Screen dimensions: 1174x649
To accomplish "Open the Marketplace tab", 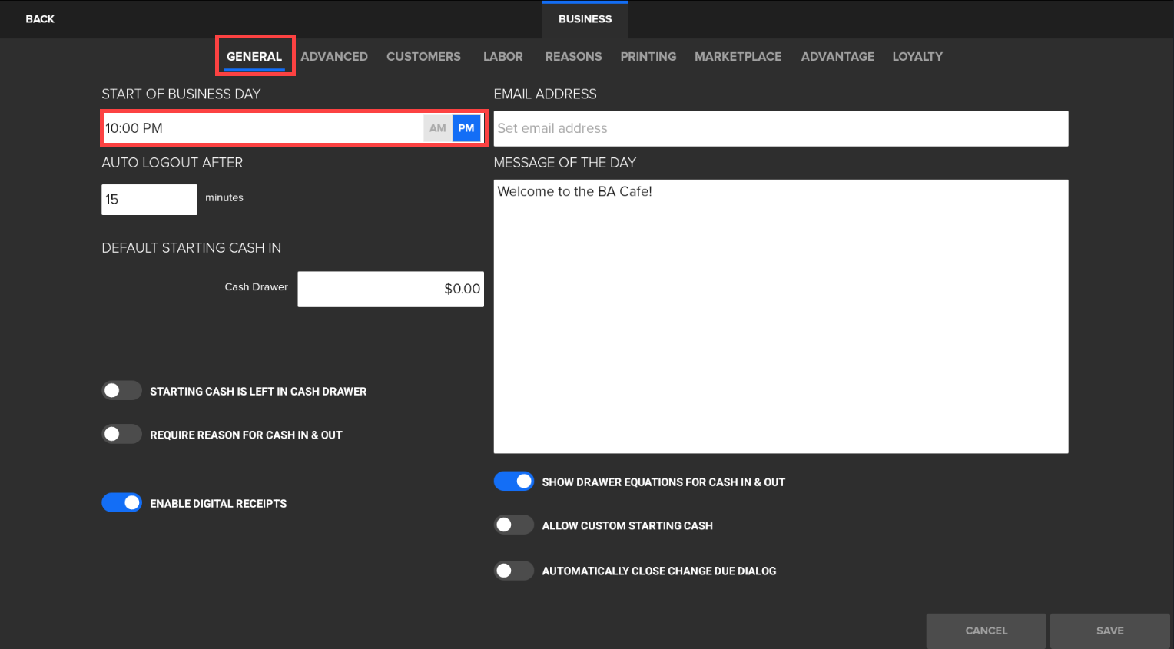I will click(x=738, y=57).
